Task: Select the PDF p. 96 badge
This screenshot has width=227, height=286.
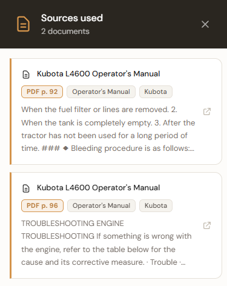Action: coord(42,205)
